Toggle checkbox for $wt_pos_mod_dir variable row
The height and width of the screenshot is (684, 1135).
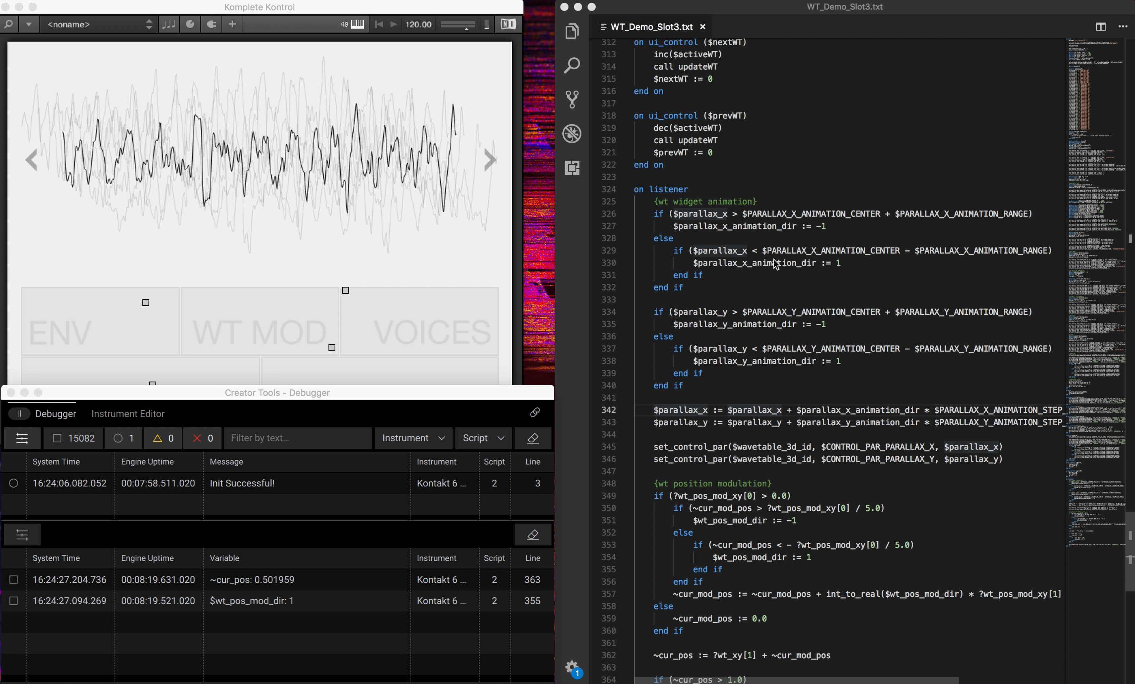pyautogui.click(x=14, y=601)
